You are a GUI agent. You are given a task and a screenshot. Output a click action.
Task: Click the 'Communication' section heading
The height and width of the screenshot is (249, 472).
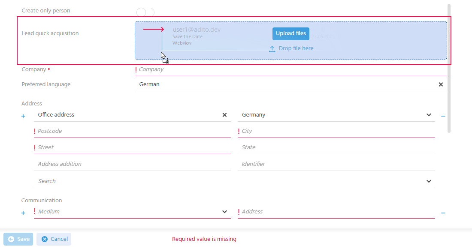tap(42, 201)
